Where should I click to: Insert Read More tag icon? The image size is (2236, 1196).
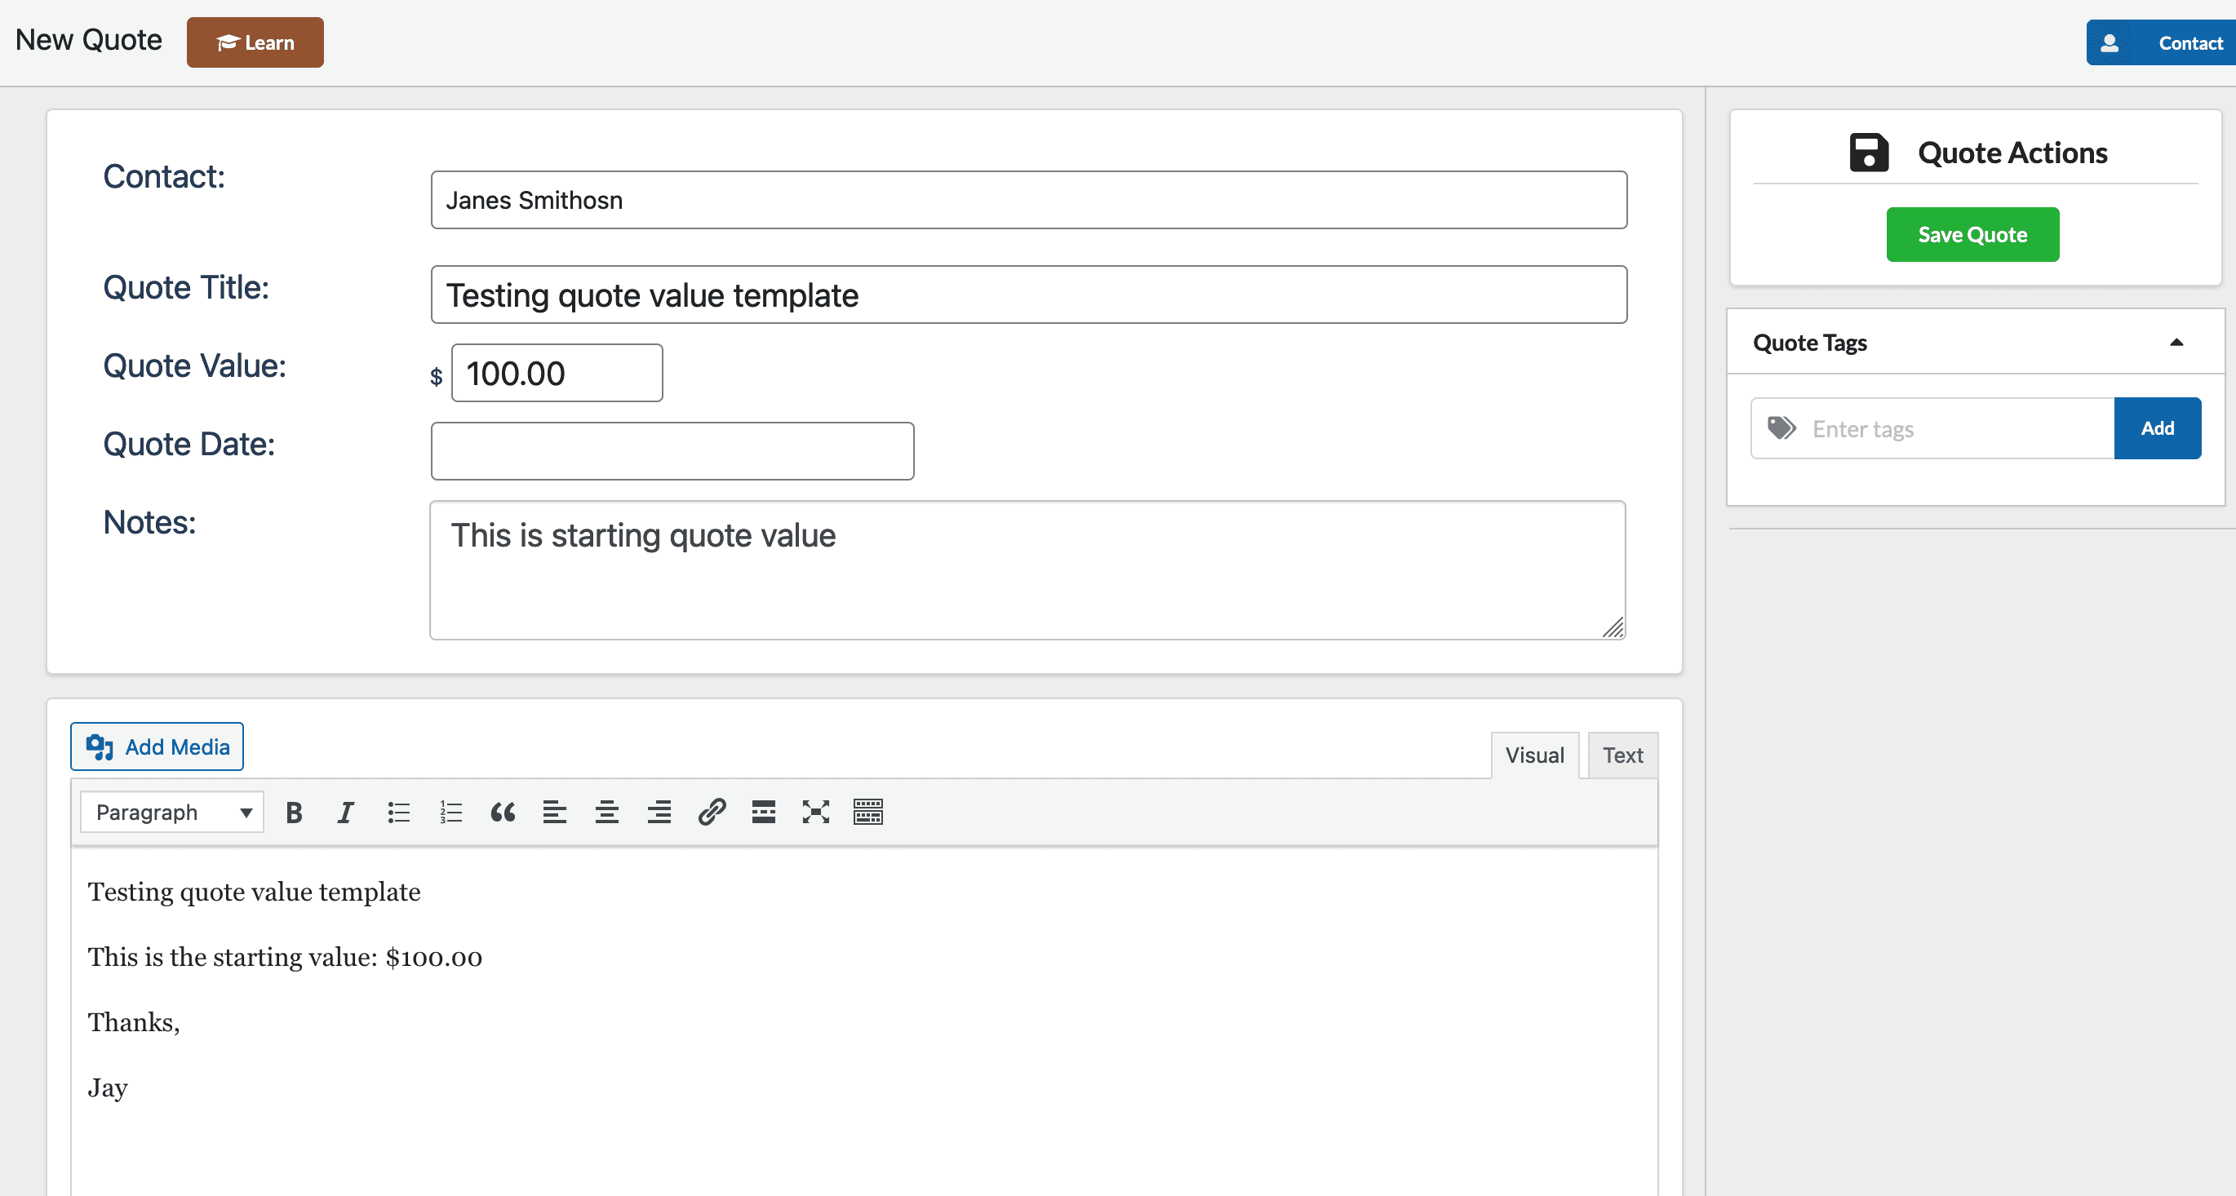[x=764, y=813]
